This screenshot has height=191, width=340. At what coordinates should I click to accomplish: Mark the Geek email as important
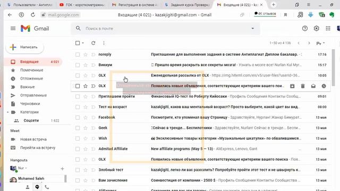click(93, 128)
